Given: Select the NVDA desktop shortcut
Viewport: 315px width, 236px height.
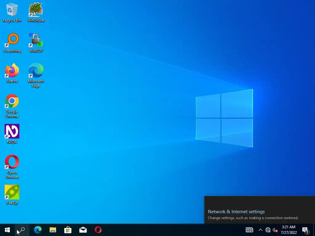Looking at the screenshot, I should [12, 134].
